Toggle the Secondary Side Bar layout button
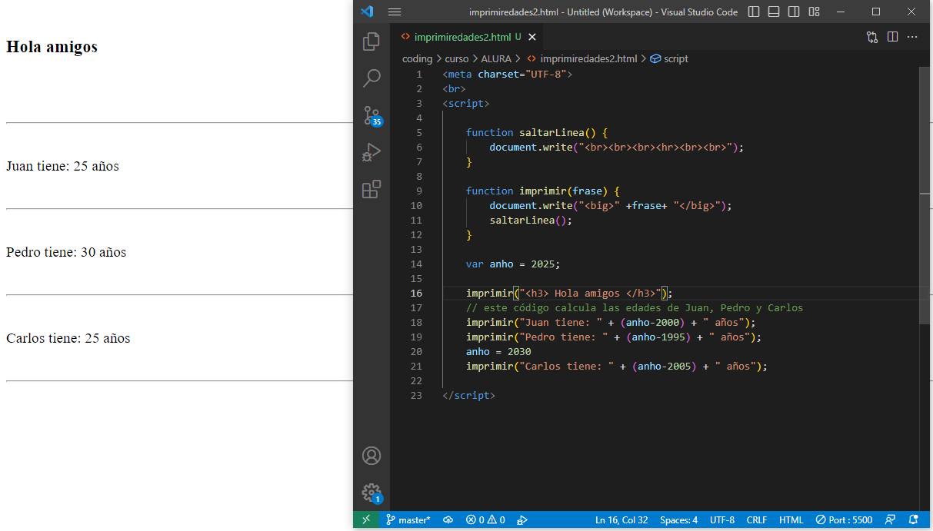933x531 pixels. [x=794, y=12]
